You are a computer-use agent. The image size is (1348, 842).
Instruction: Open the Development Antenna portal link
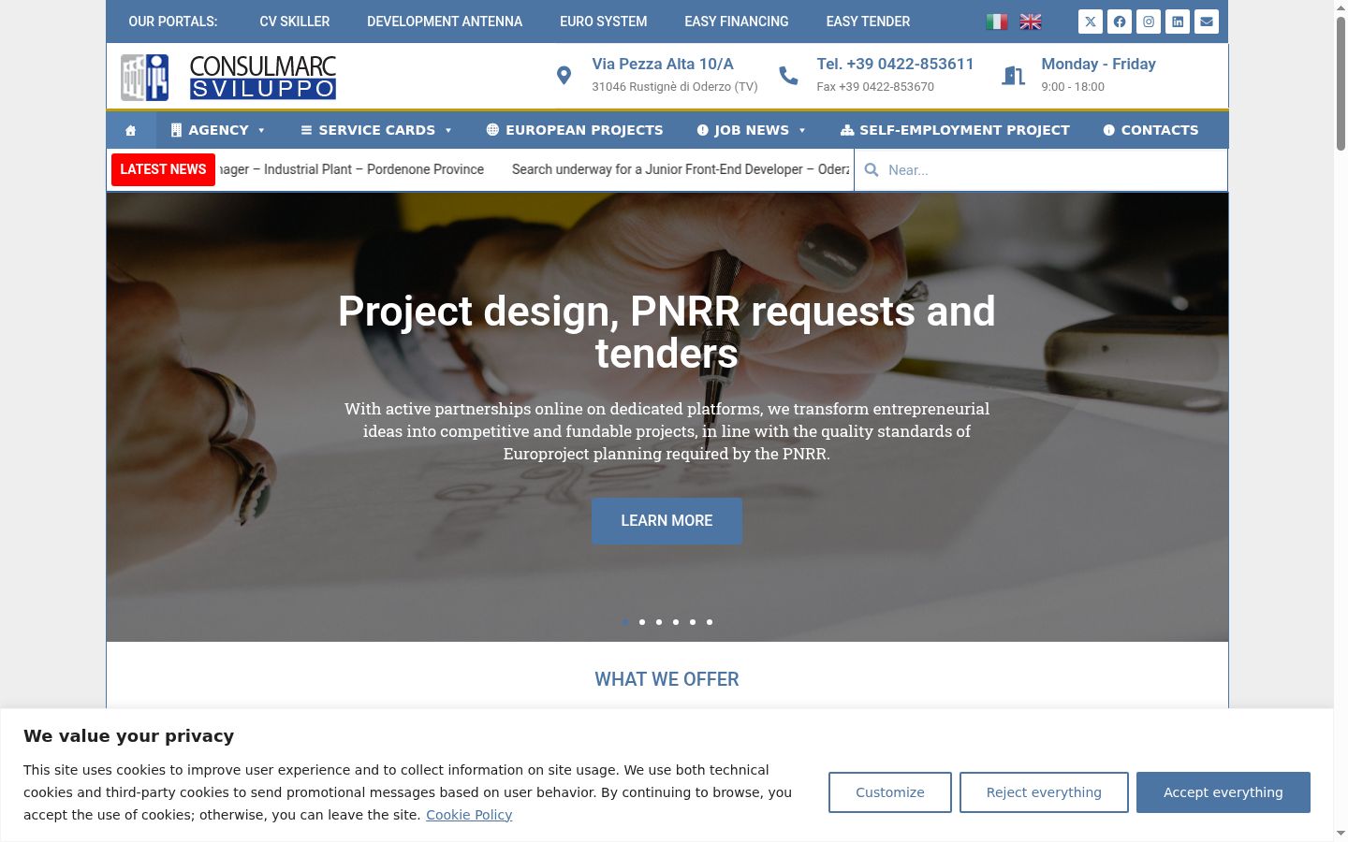click(445, 22)
